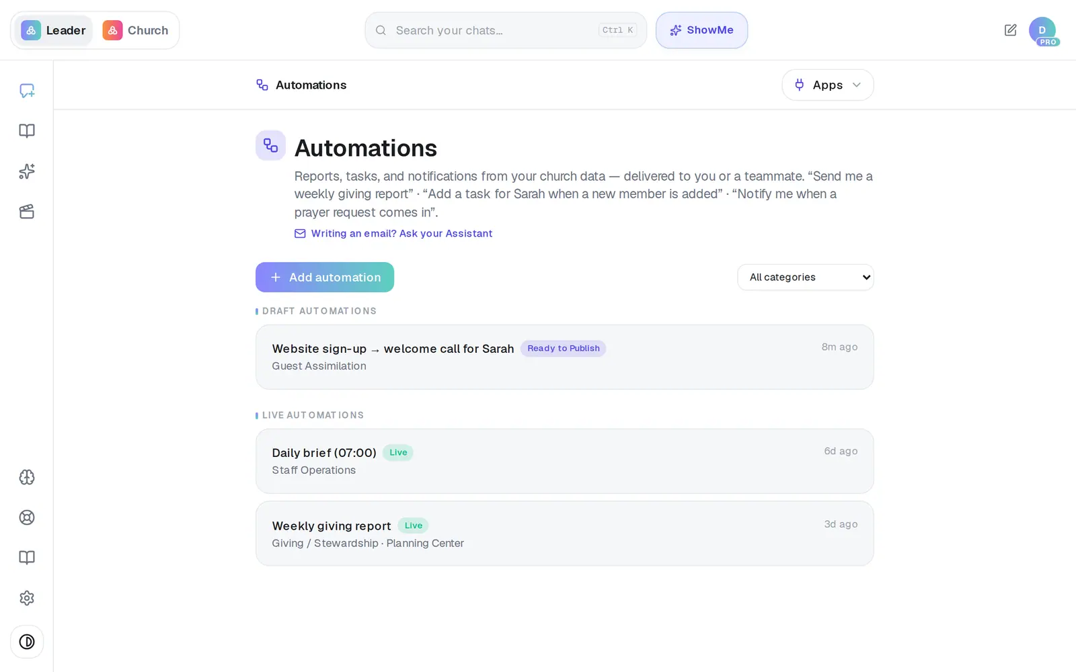The image size is (1076, 672).
Task: Focus the Search your chats field
Action: tap(506, 30)
